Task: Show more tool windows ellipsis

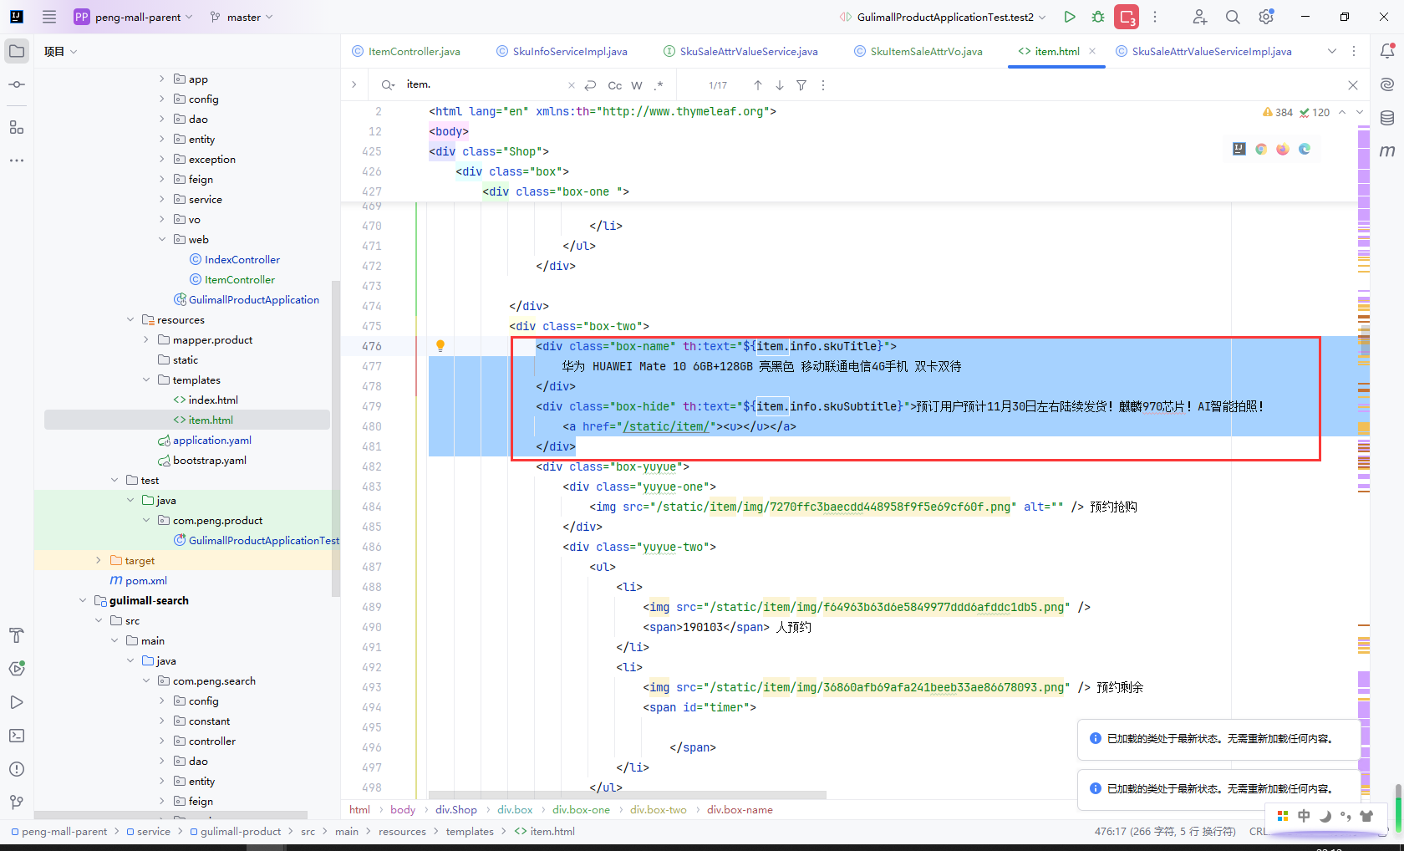Action: (x=17, y=161)
